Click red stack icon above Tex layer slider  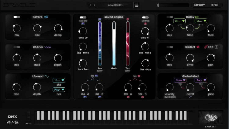[128, 19]
